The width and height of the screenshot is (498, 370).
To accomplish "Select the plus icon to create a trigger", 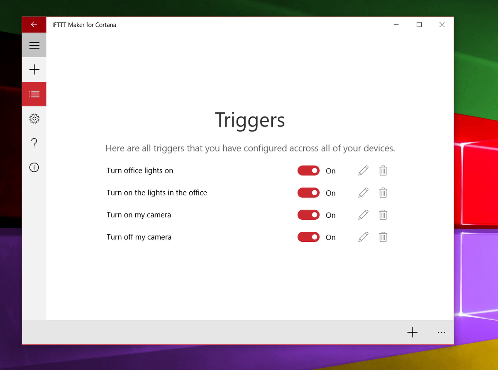I will coord(34,69).
